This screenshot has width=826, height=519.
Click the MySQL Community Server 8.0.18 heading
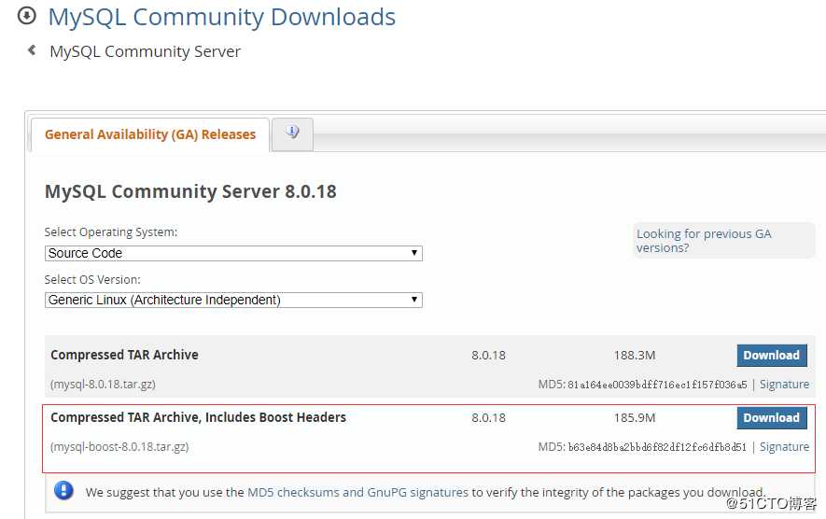point(190,191)
